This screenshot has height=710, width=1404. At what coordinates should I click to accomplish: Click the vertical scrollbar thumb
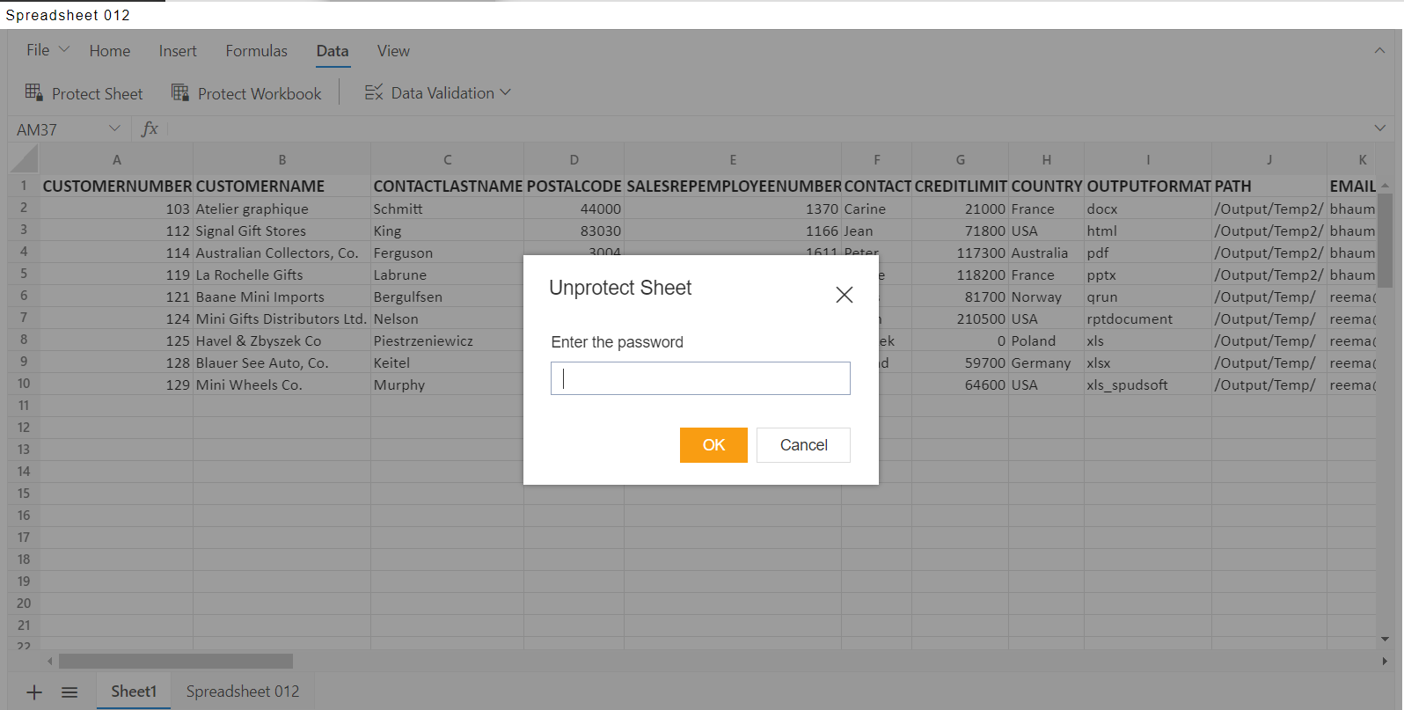pos(1385,239)
